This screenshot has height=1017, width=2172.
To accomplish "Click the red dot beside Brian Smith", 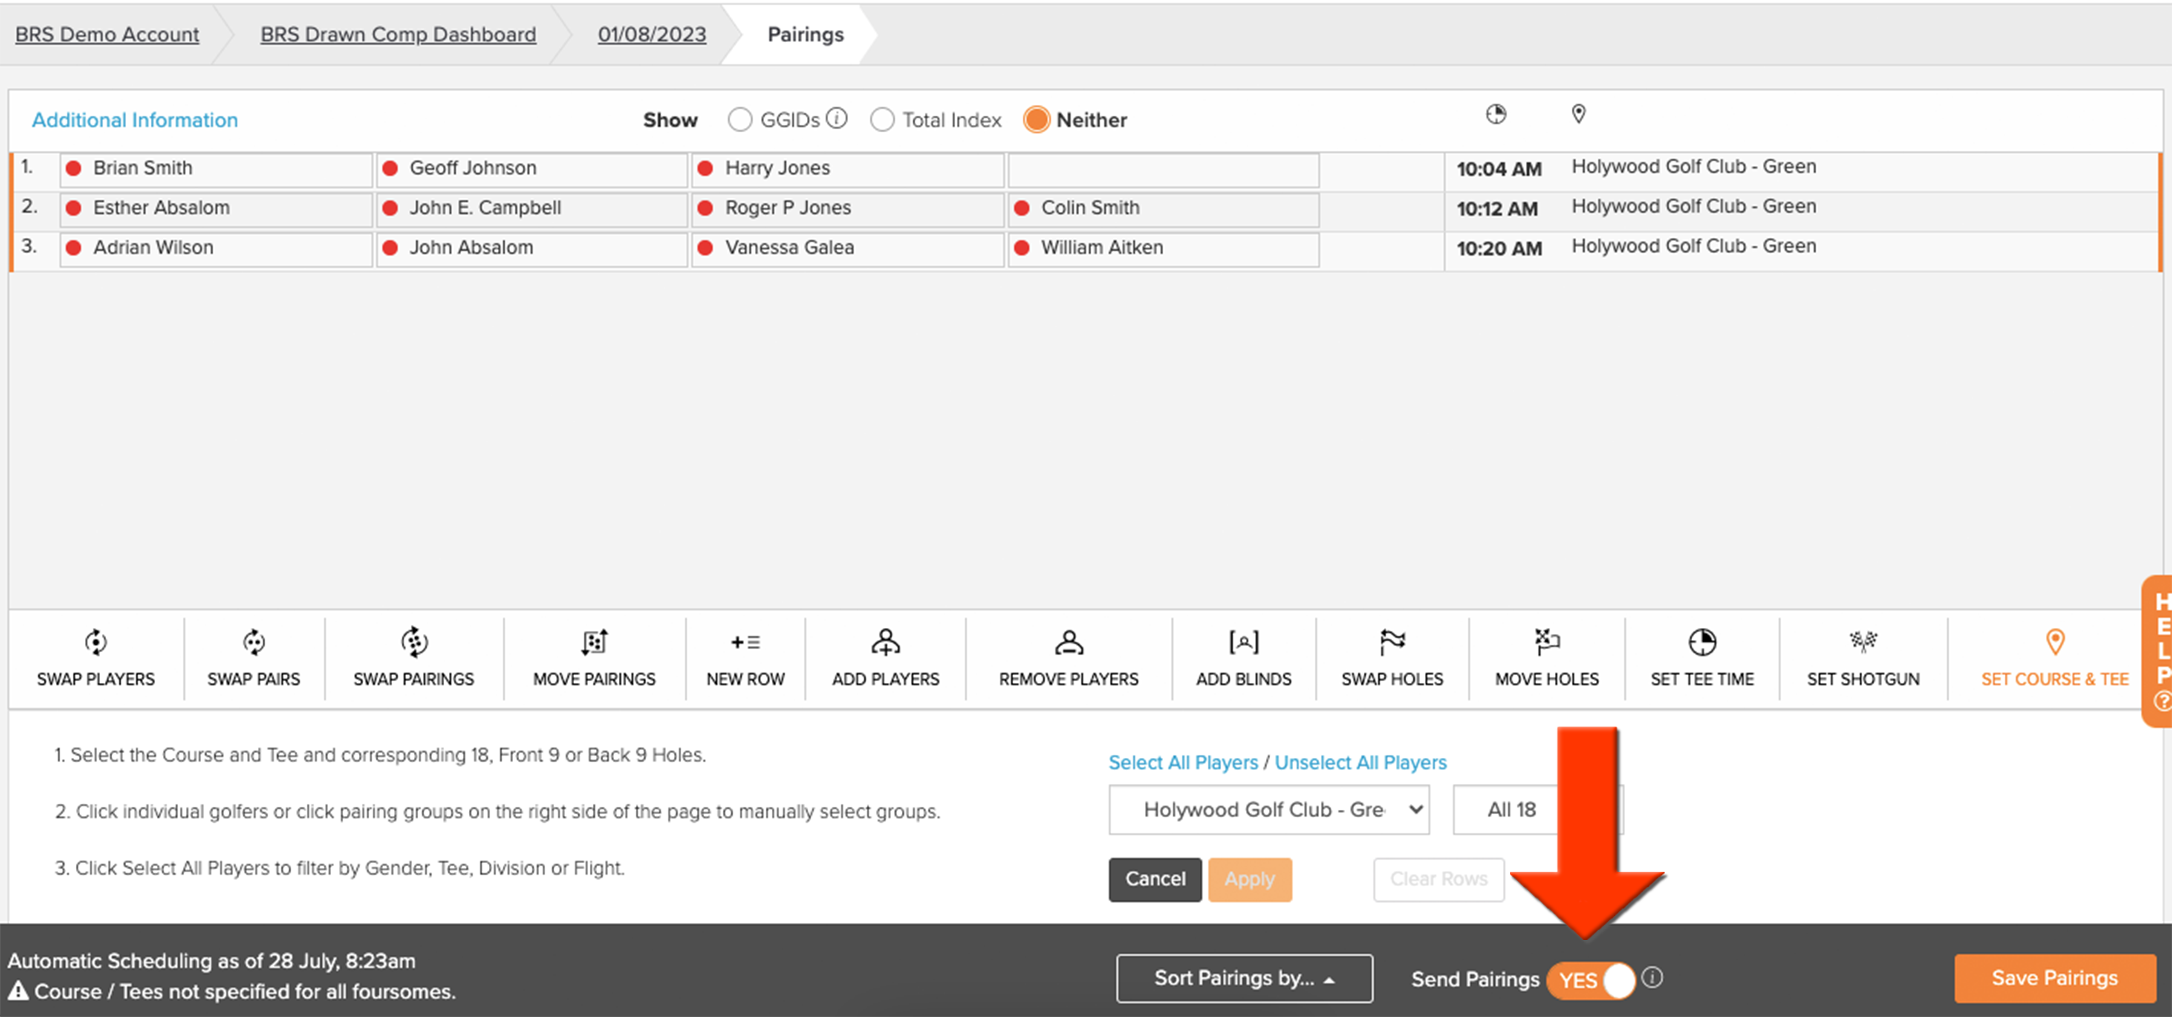I will 74,169.
